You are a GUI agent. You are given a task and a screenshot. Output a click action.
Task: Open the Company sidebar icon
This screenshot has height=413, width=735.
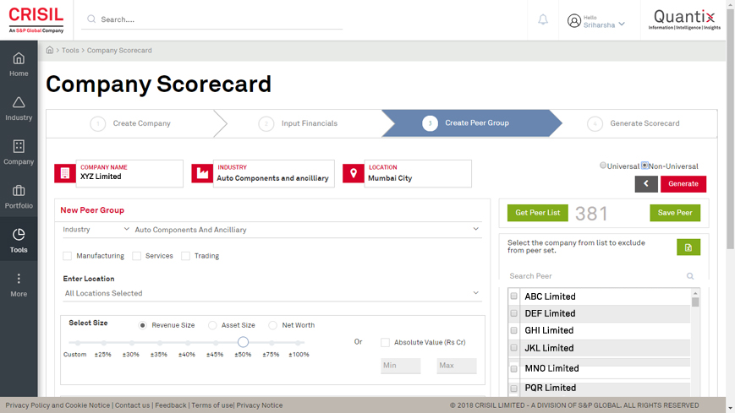tap(19, 152)
